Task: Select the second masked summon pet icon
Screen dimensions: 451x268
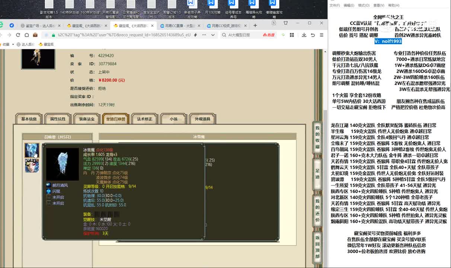Action: pyautogui.click(x=32, y=166)
